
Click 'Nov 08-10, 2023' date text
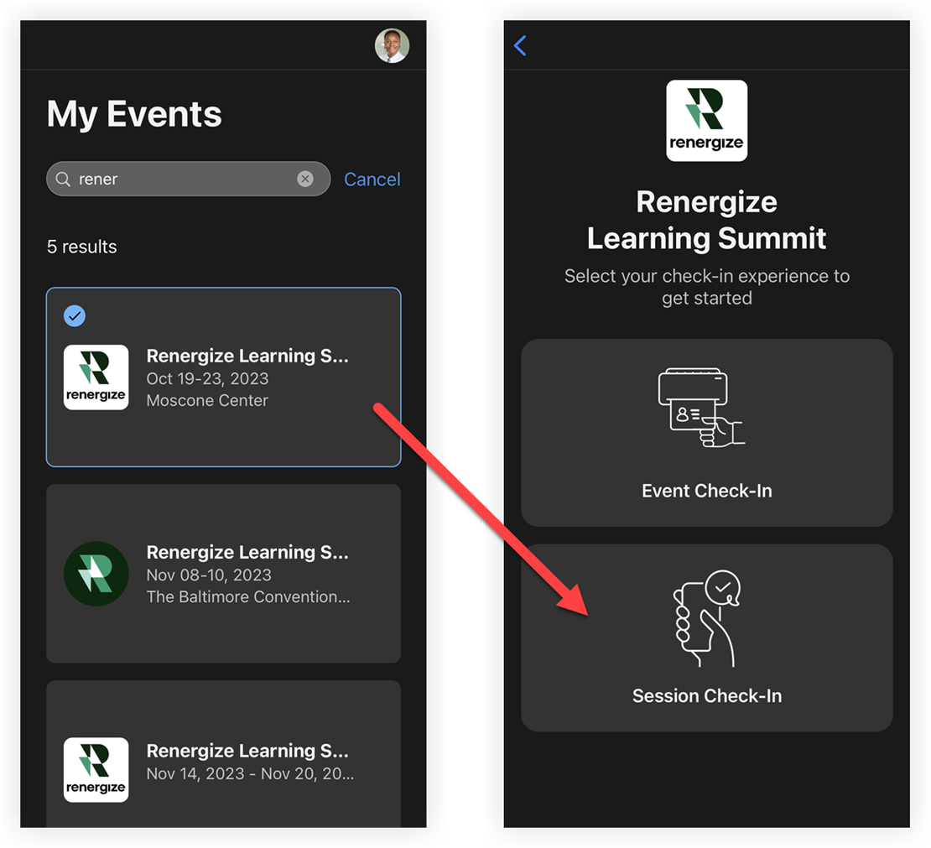pyautogui.click(x=209, y=575)
